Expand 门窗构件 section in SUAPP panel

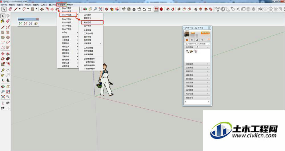197,86
